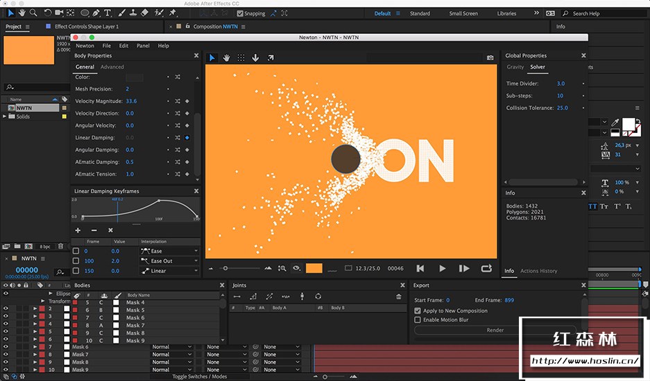Show more workspaces with chevron
The height and width of the screenshot is (381, 650).
tap(536, 13)
